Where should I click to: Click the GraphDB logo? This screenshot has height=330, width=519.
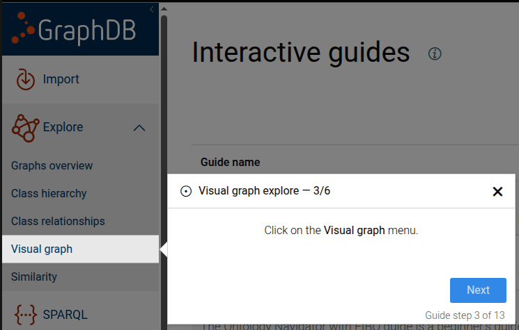tap(75, 28)
